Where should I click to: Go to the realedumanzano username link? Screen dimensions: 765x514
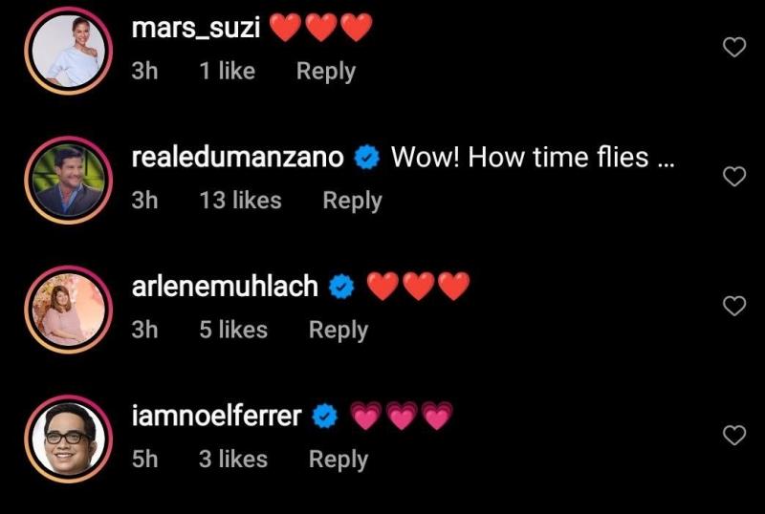(x=237, y=158)
